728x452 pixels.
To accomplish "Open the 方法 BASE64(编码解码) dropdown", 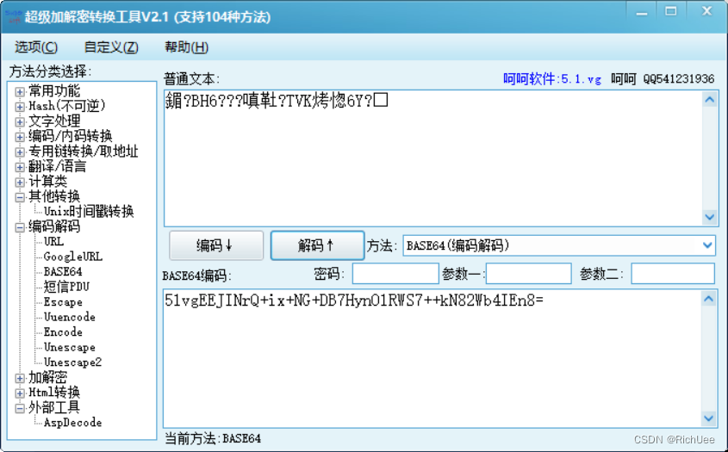I will 559,245.
